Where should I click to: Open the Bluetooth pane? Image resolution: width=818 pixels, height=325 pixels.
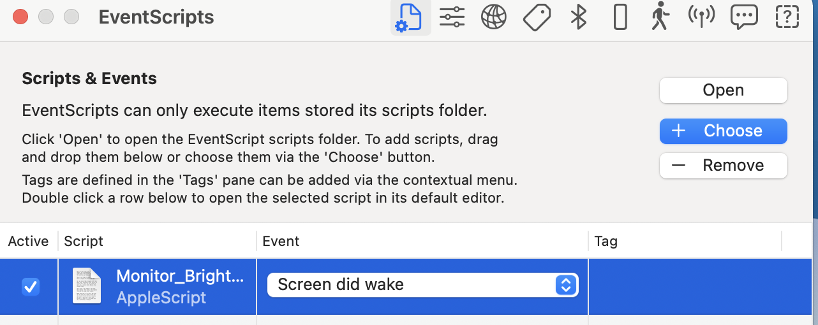[578, 17]
